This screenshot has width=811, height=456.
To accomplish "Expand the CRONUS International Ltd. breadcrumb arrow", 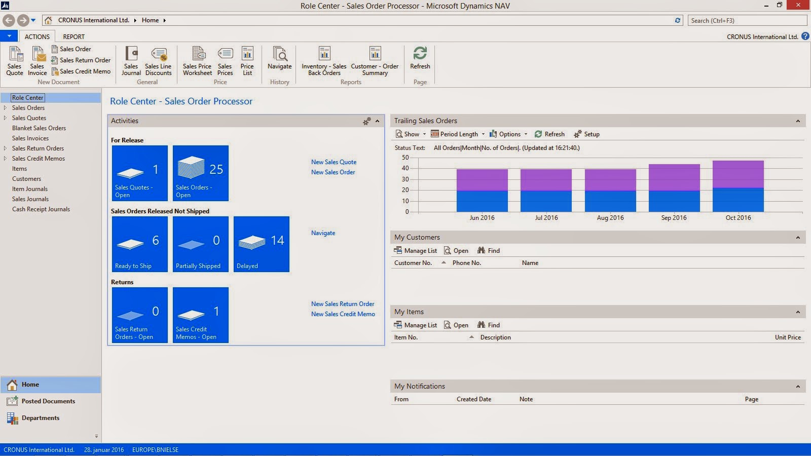I will click(x=135, y=20).
